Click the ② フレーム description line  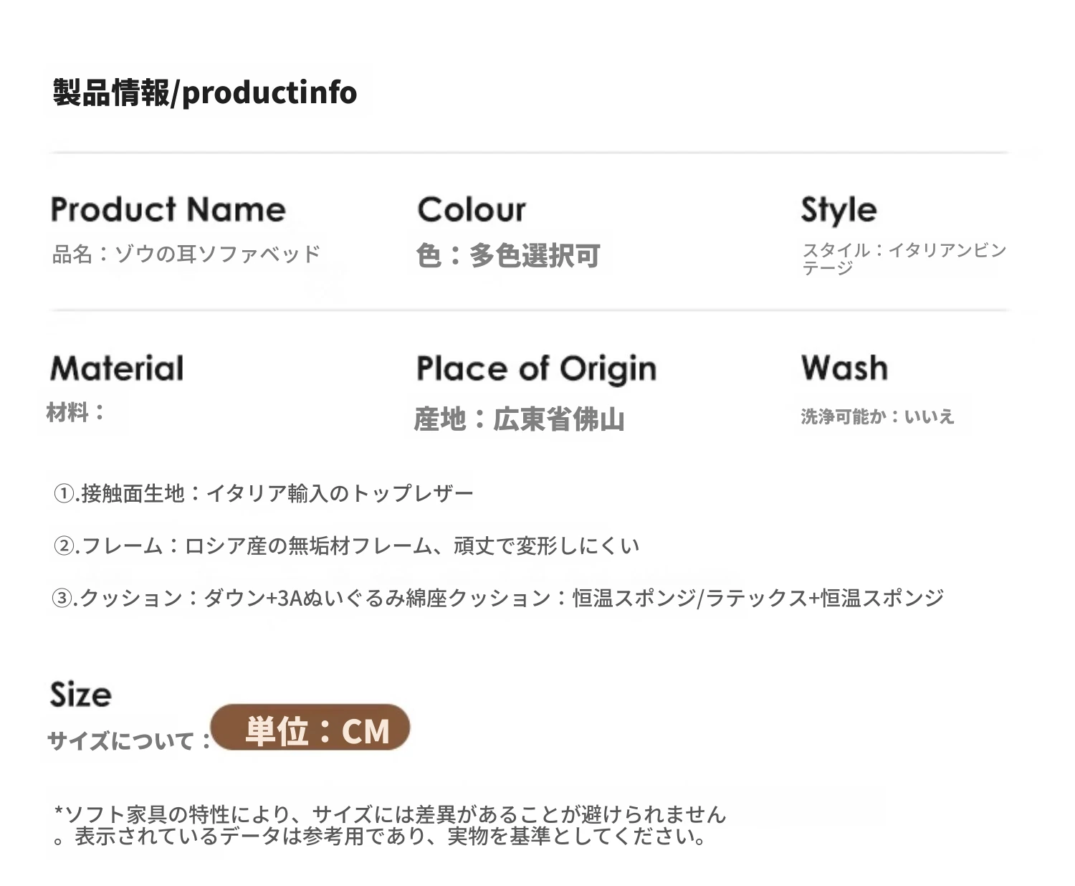pos(347,546)
